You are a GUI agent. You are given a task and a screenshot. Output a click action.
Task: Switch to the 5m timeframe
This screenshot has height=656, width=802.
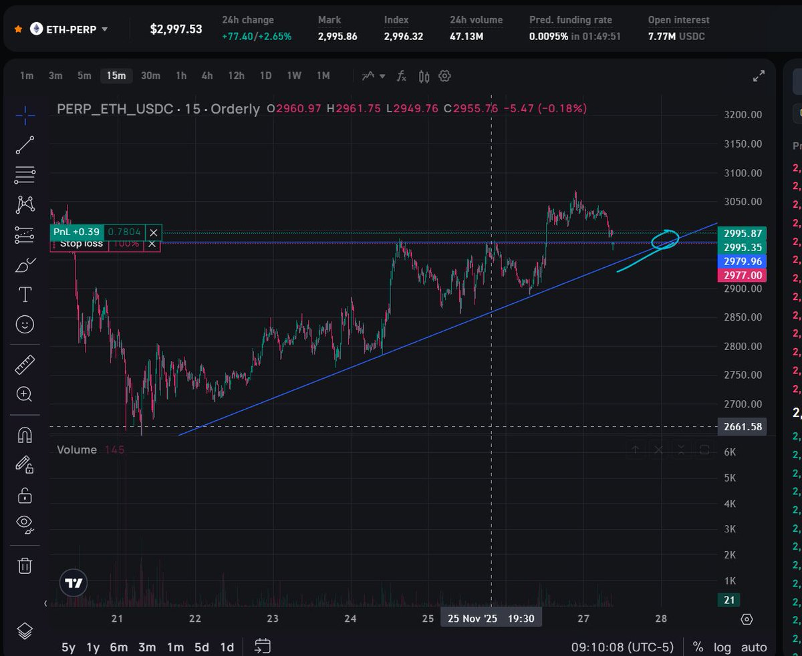[x=84, y=75]
